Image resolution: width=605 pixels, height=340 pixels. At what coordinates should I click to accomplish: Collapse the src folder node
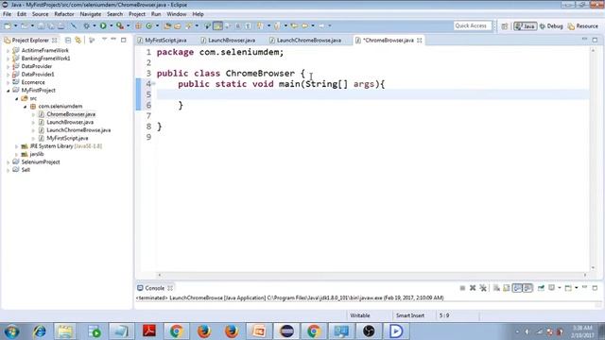17,98
